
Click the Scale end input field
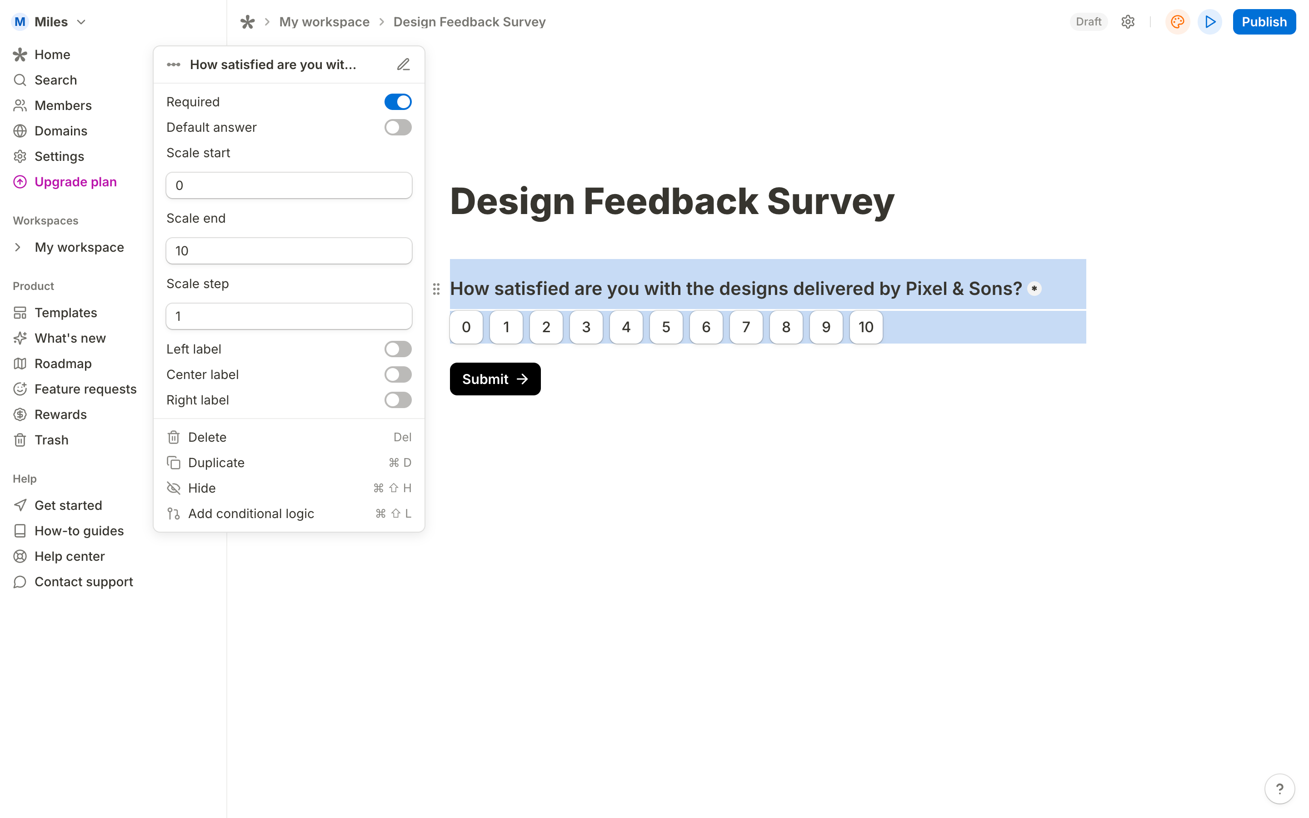pyautogui.click(x=289, y=250)
